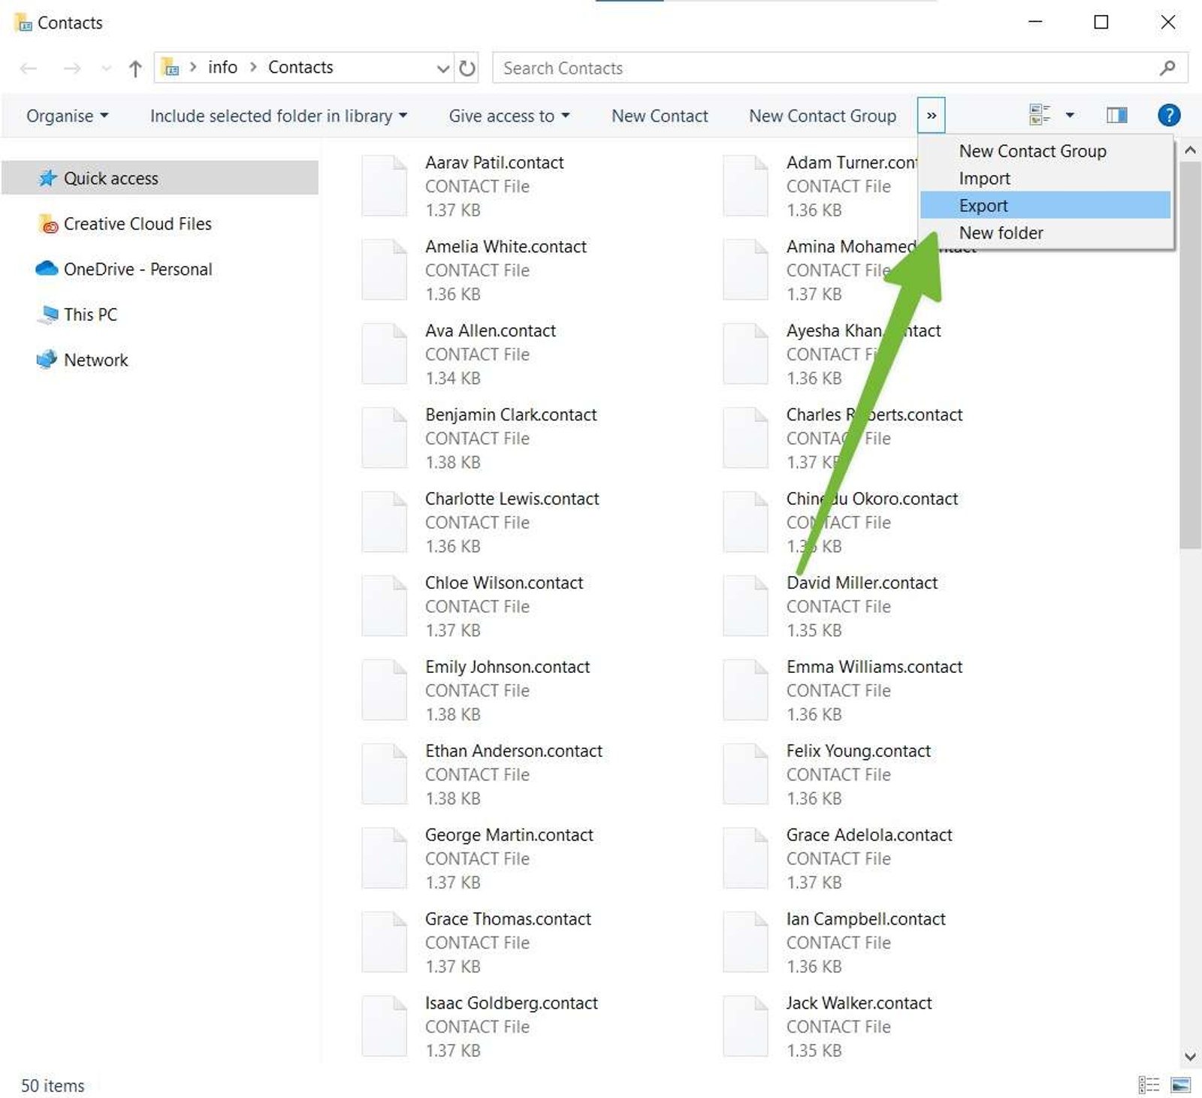1202x1098 pixels.
Task: Click the Chinedu Okoro.contact file name
Action: pos(871,499)
